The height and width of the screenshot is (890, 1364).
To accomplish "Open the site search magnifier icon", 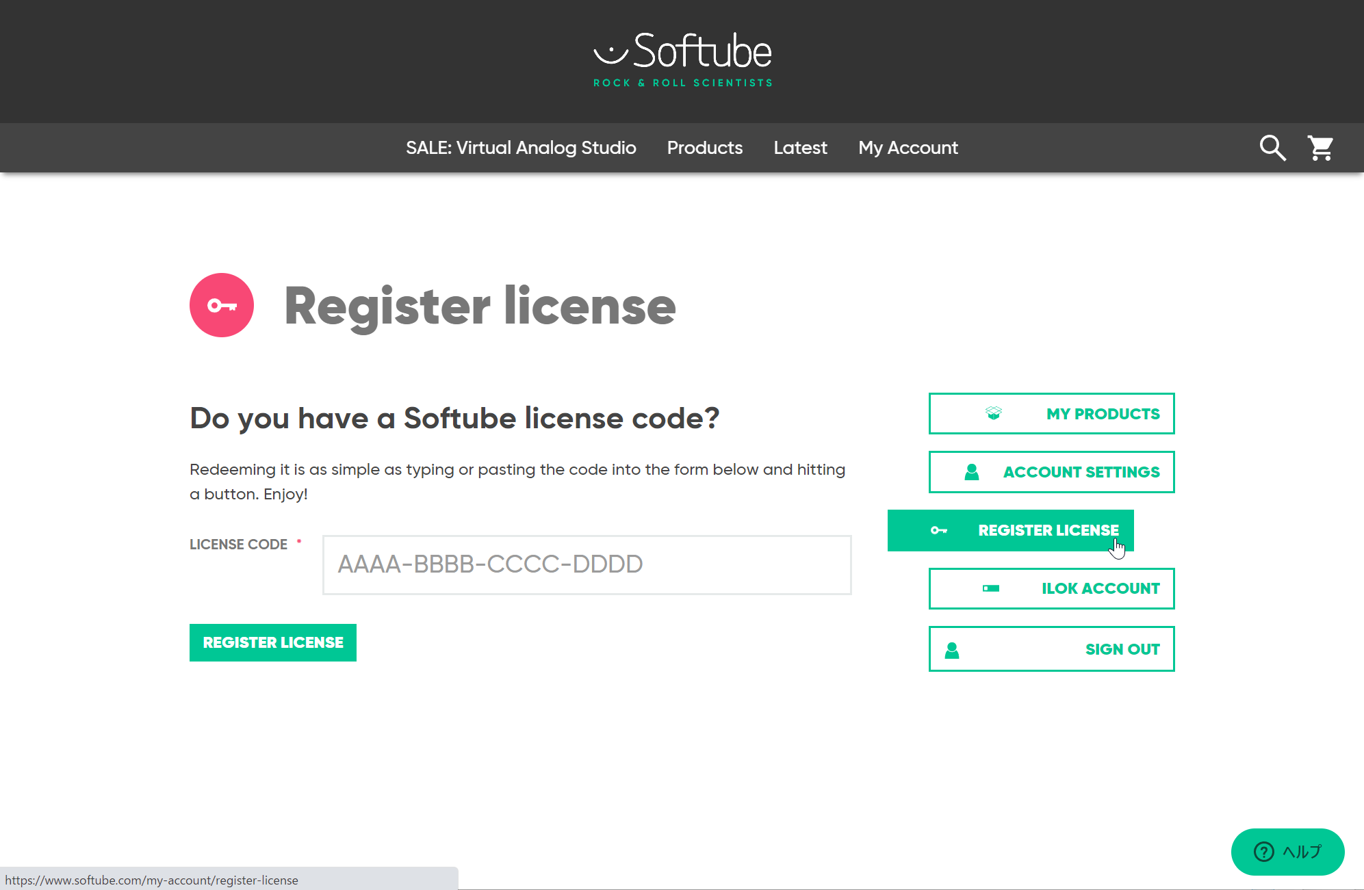I will pos(1272,148).
